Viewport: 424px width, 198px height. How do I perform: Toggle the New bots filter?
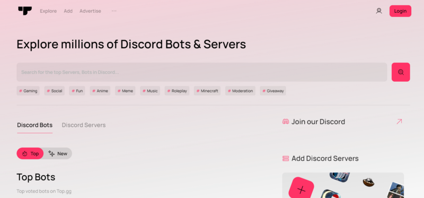point(58,153)
